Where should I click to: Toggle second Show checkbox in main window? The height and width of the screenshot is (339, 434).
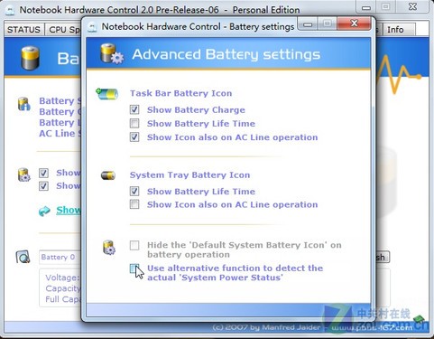tap(43, 186)
